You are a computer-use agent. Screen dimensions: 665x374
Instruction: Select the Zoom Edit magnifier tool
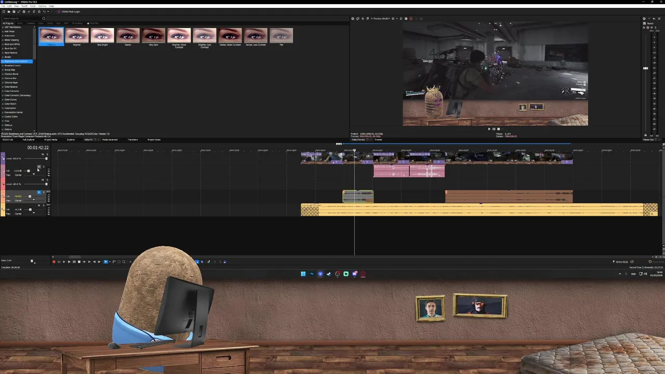point(124,262)
